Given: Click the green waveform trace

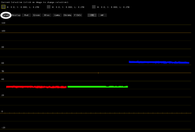Looking at the screenshot, I should [x=97, y=87].
